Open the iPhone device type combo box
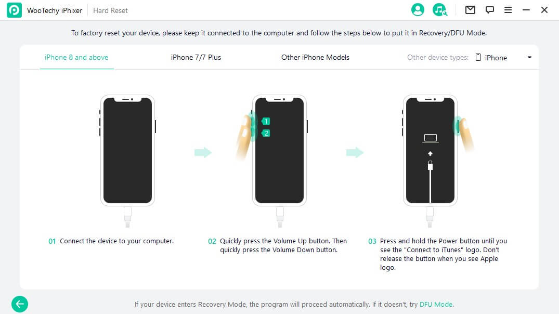The image size is (559, 314). point(504,57)
